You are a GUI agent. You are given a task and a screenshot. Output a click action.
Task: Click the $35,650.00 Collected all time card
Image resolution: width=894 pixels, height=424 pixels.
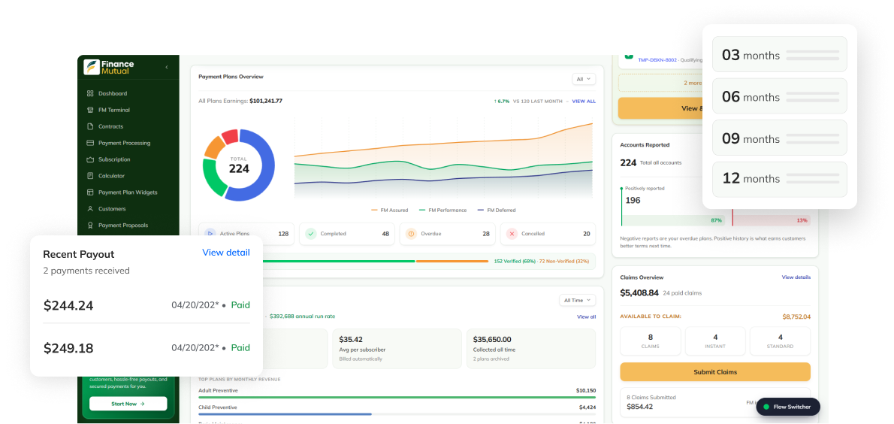pos(531,347)
